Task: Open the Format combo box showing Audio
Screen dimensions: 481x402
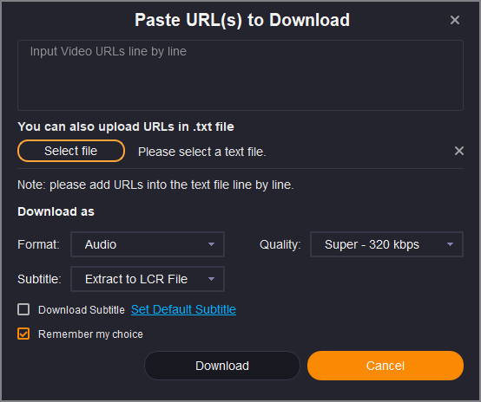Action: click(x=148, y=244)
